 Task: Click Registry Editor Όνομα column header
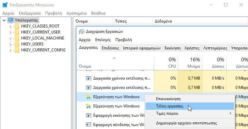[93, 21]
